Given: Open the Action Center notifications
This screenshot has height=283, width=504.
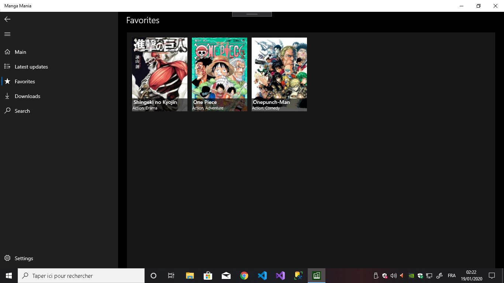Looking at the screenshot, I should [x=492, y=276].
